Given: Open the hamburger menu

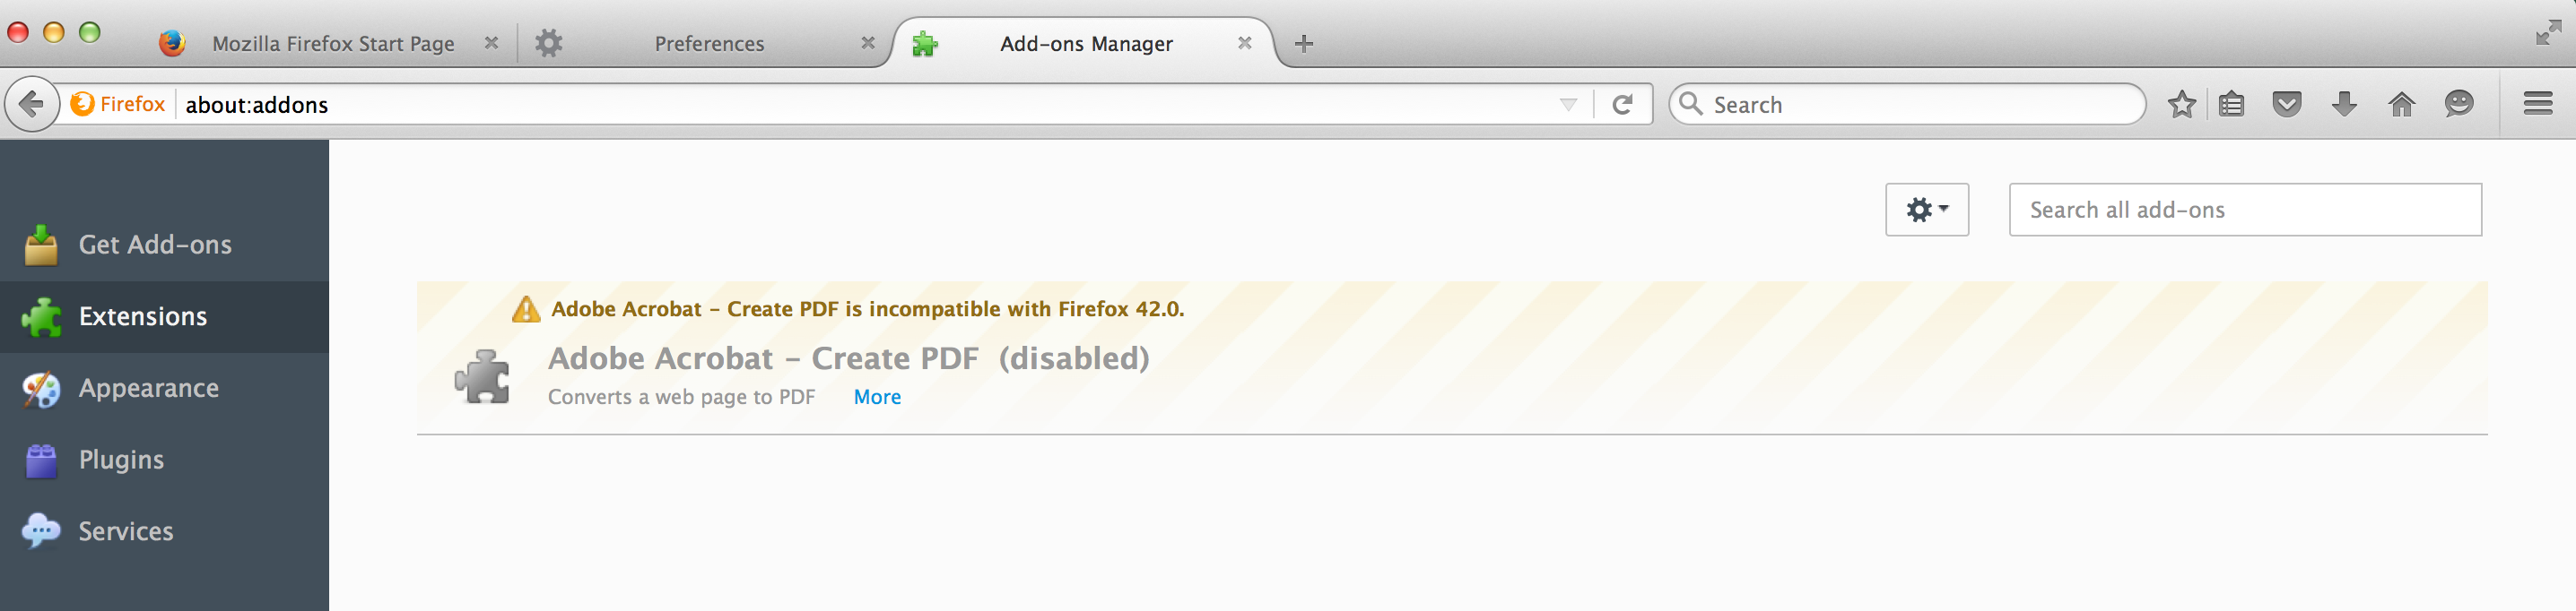Looking at the screenshot, I should [x=2537, y=104].
